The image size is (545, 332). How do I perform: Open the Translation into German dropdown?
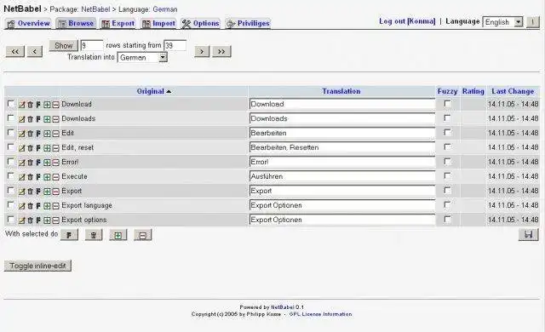pos(142,58)
